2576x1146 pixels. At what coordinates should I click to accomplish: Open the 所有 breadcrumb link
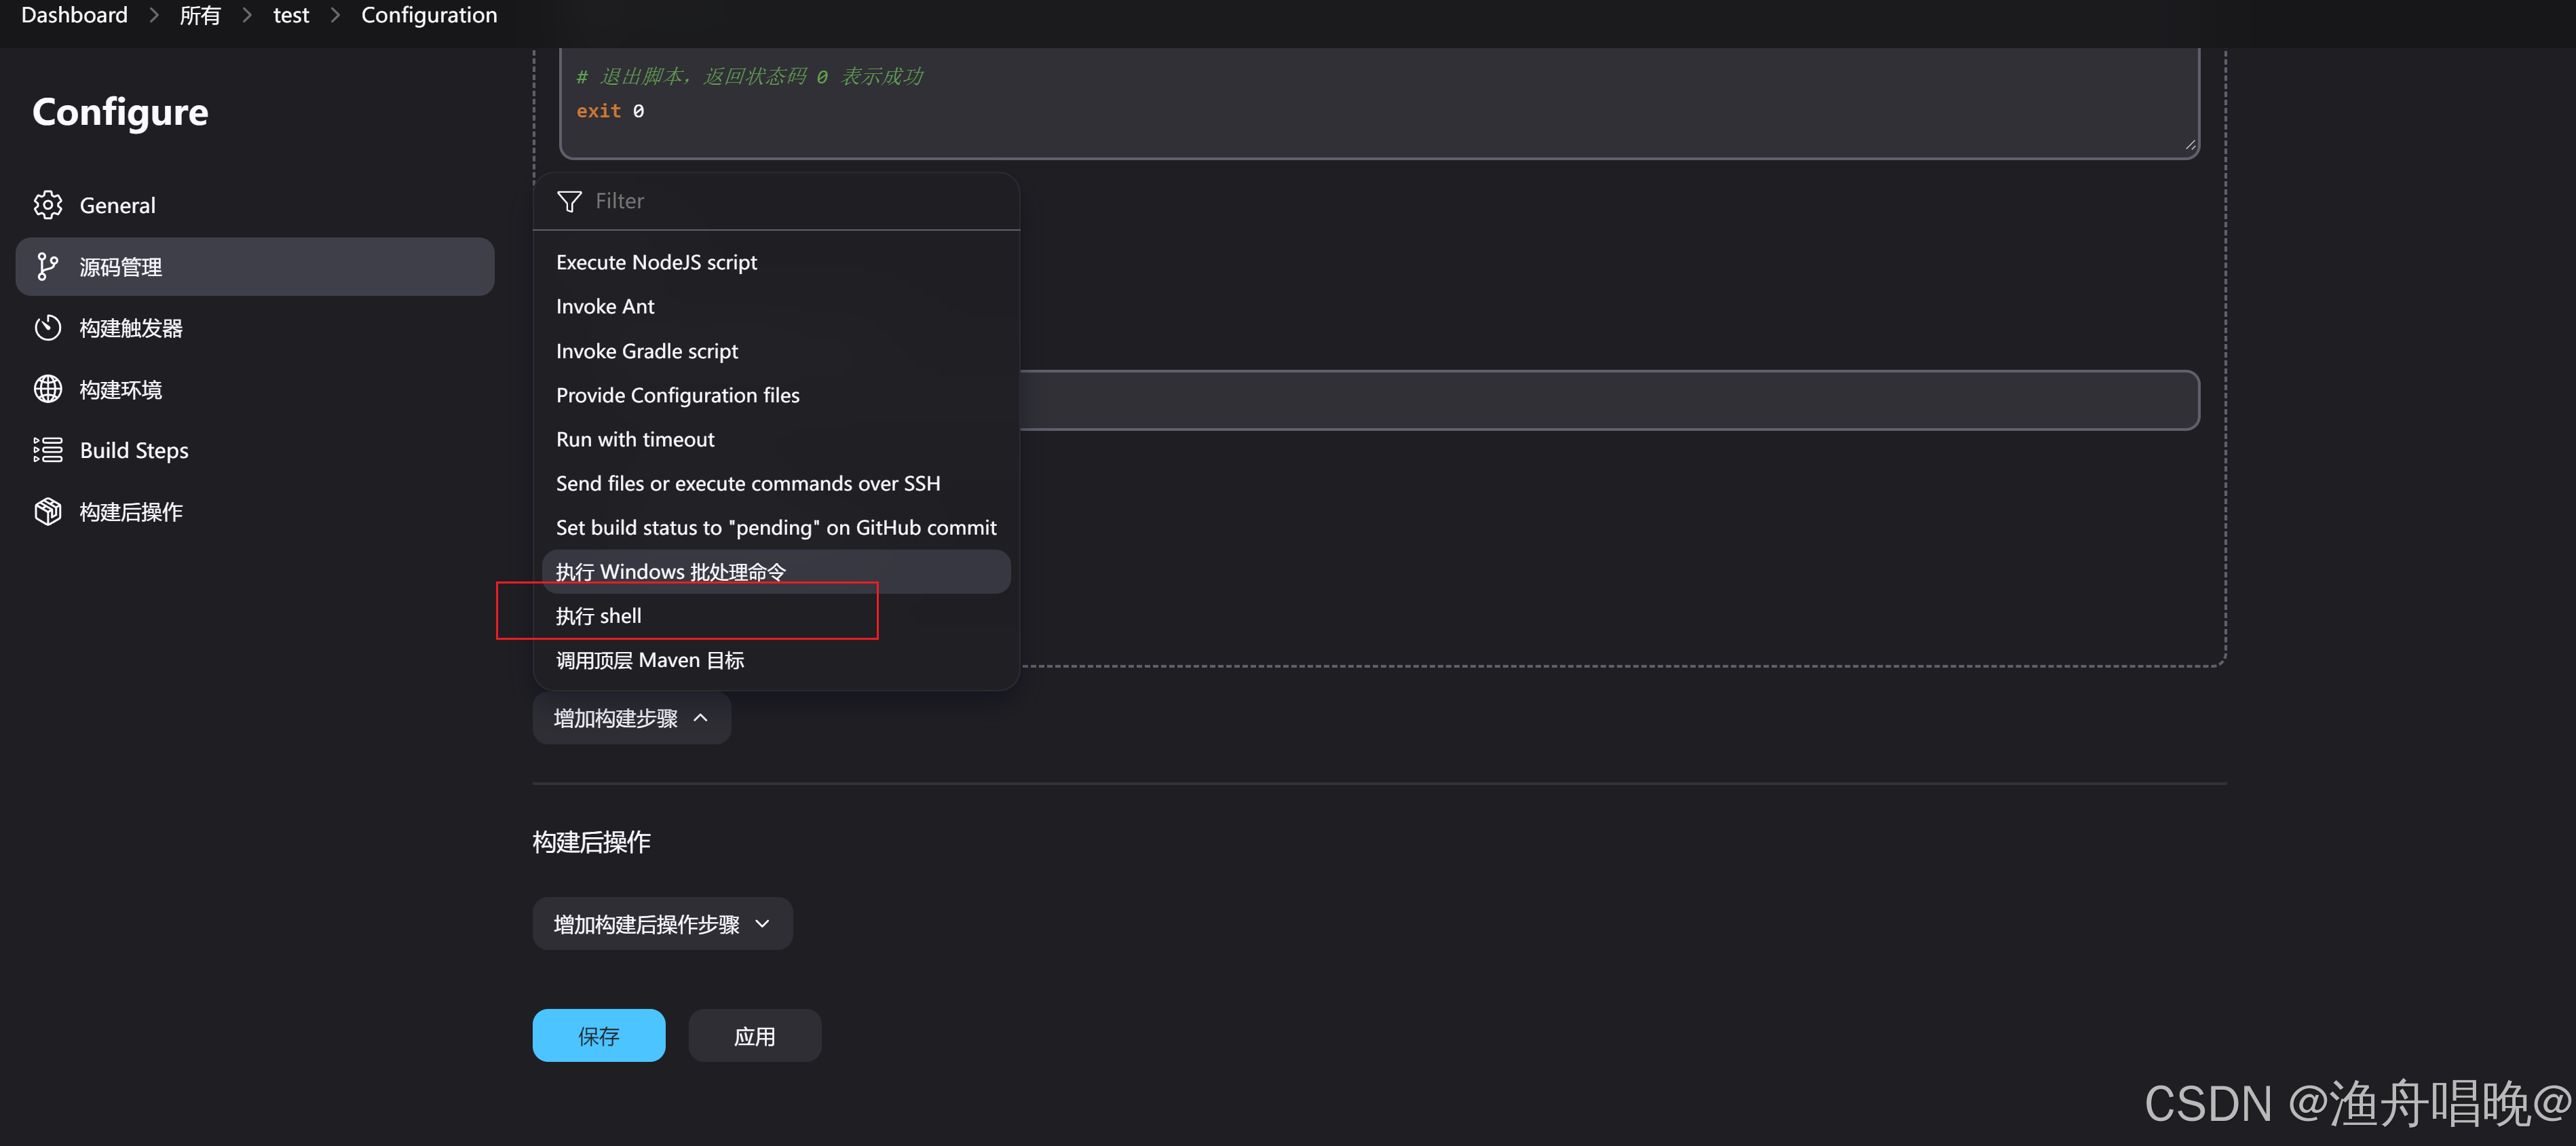(200, 15)
